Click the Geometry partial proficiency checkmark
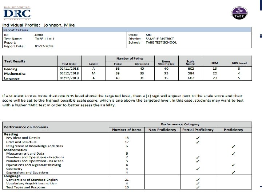 coord(198,169)
